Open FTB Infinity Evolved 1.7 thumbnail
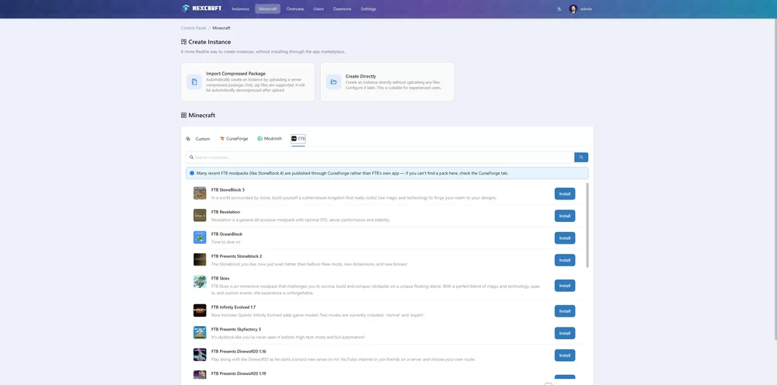The width and height of the screenshot is (777, 385). tap(200, 310)
